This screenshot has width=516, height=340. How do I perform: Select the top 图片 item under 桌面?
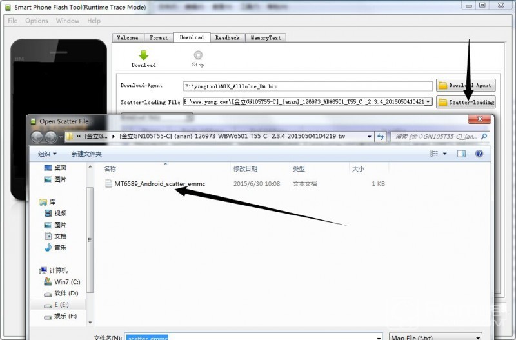pyautogui.click(x=55, y=179)
